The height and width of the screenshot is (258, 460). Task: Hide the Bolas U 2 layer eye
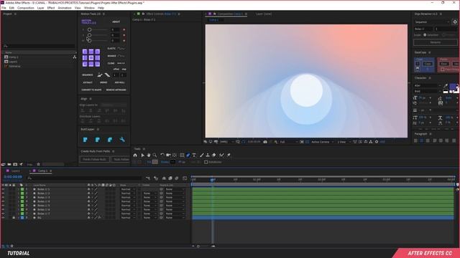pos(3,193)
